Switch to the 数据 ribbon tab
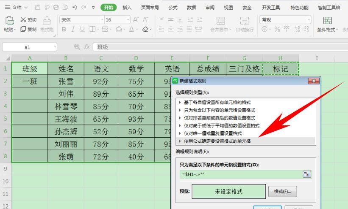 (x=191, y=8)
